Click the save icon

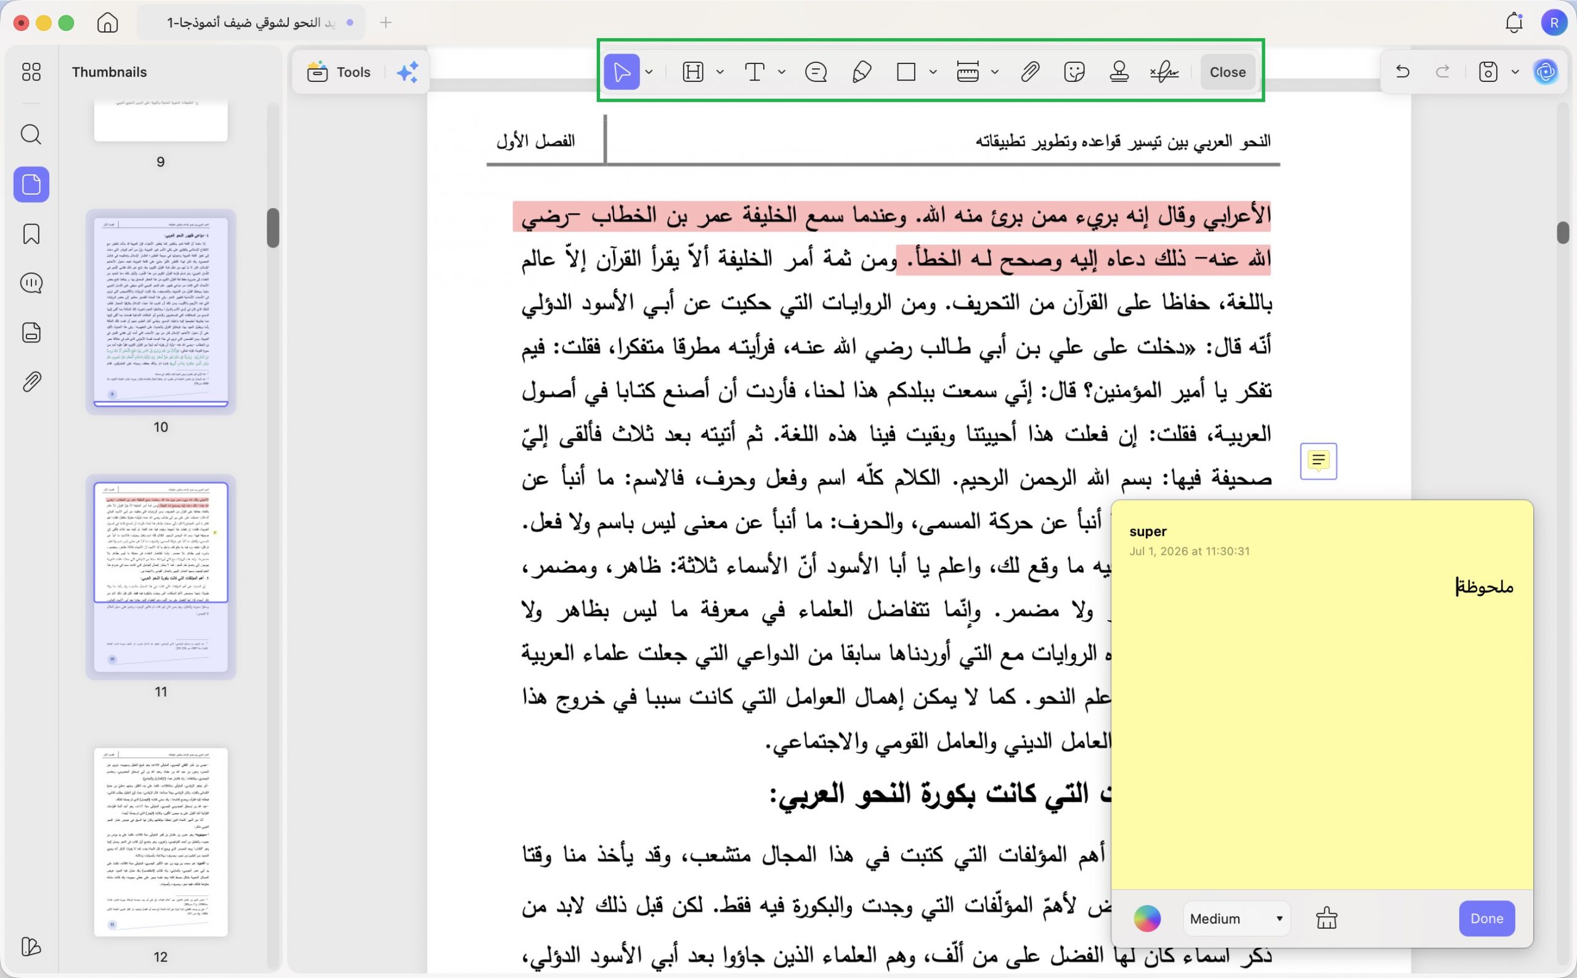(x=1488, y=72)
